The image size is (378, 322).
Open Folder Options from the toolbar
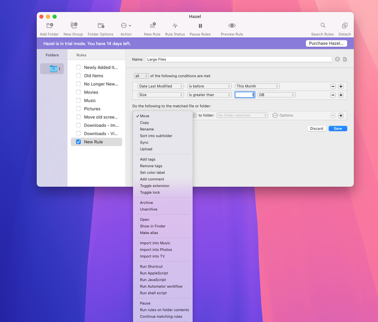[x=101, y=26]
